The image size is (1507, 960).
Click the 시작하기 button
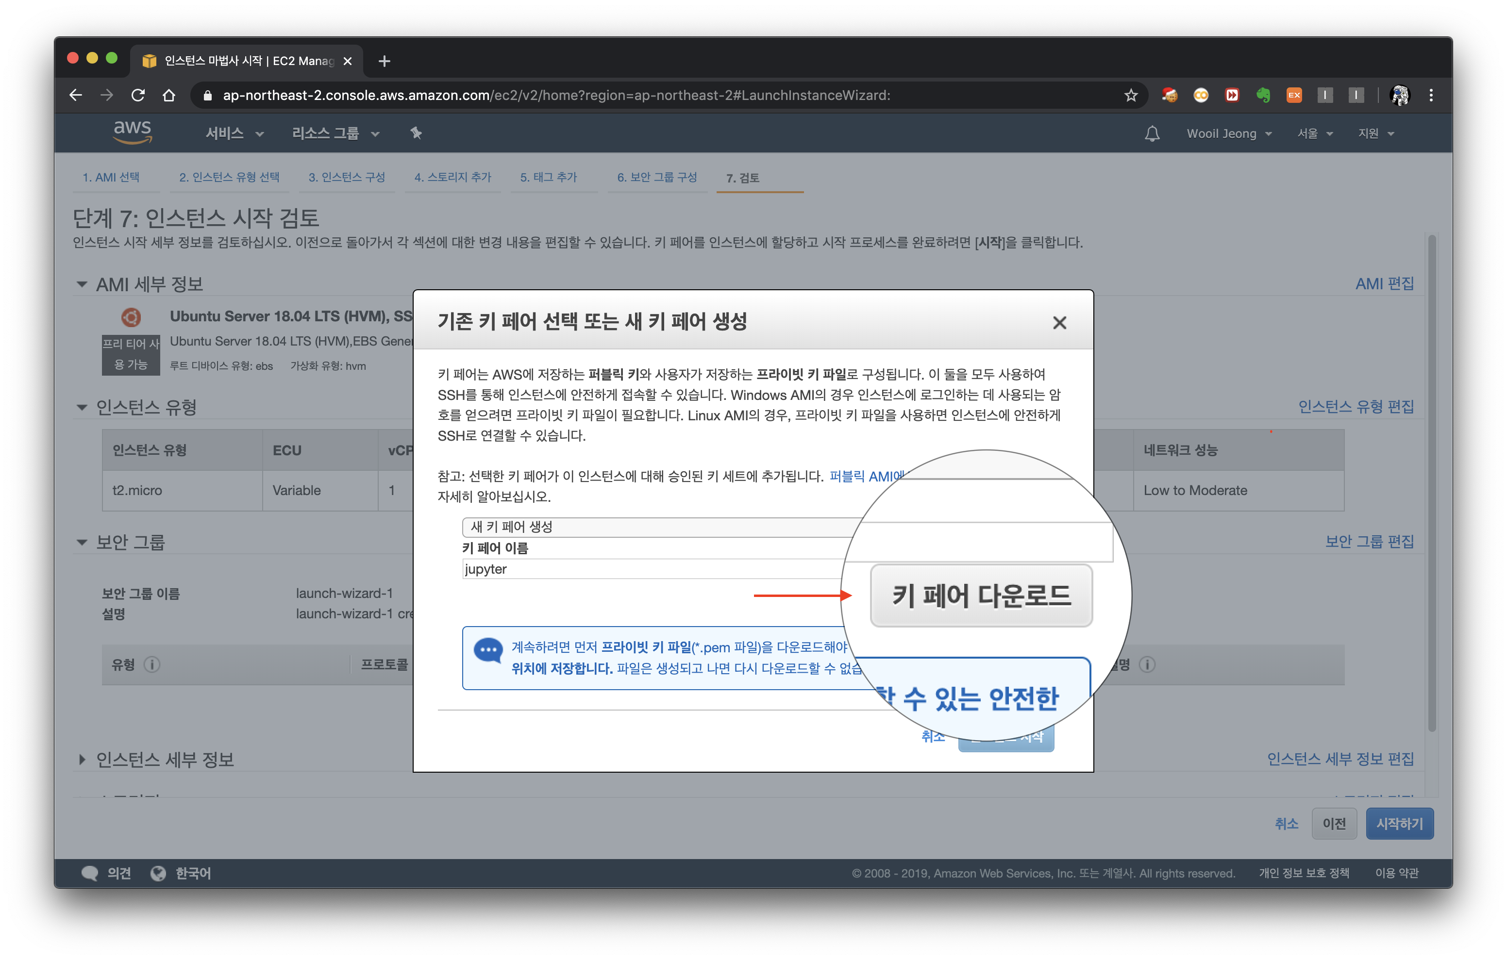coord(1399,824)
